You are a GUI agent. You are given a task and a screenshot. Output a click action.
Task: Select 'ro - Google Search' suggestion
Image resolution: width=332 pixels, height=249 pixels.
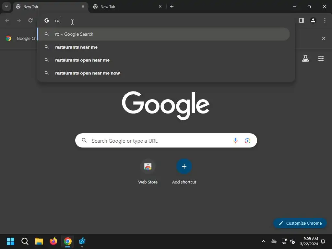(x=163, y=34)
